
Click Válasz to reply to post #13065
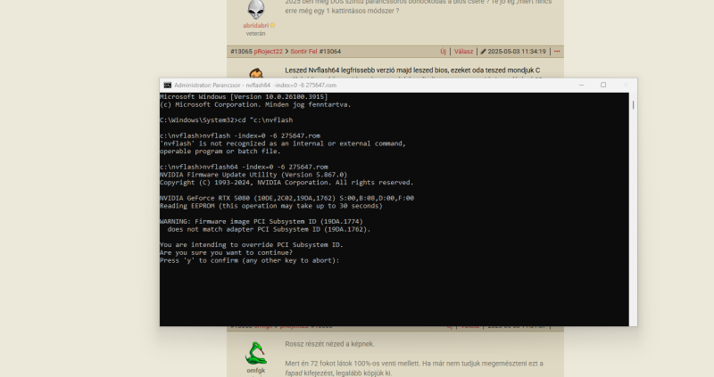click(463, 52)
